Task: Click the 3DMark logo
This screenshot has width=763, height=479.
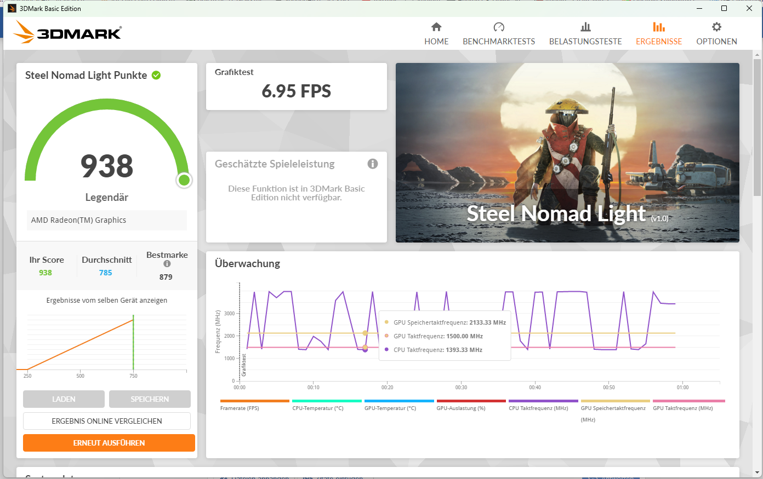Action: tap(67, 32)
